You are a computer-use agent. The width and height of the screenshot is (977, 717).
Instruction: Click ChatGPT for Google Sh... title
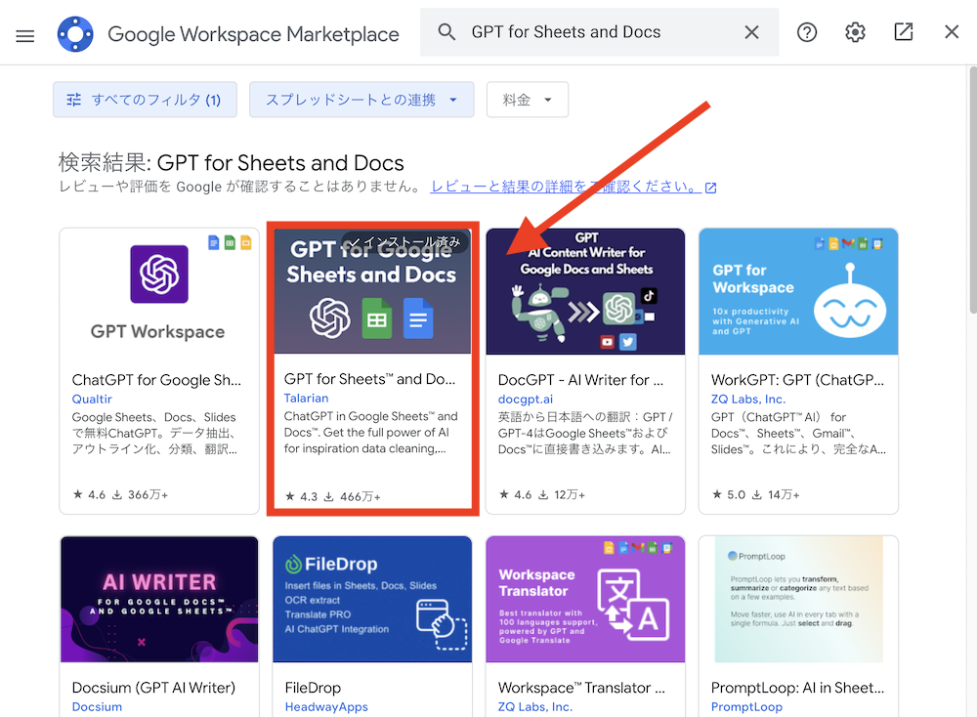point(156,380)
